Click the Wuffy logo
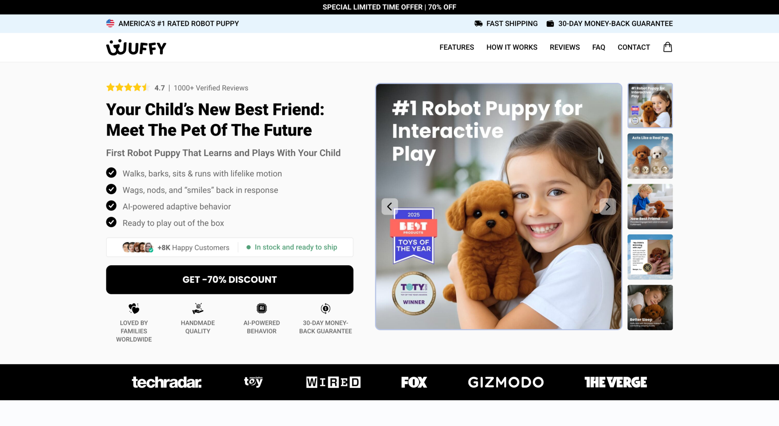This screenshot has width=779, height=426. (x=136, y=48)
